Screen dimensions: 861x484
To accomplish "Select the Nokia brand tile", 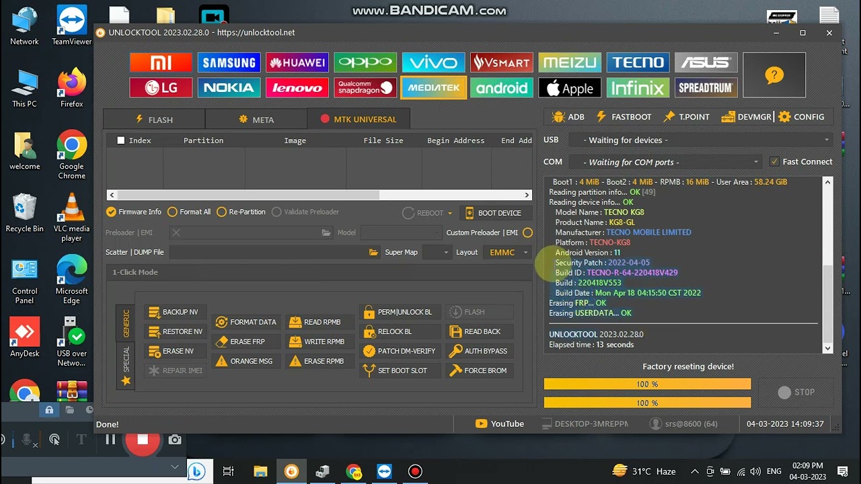I will tap(229, 87).
